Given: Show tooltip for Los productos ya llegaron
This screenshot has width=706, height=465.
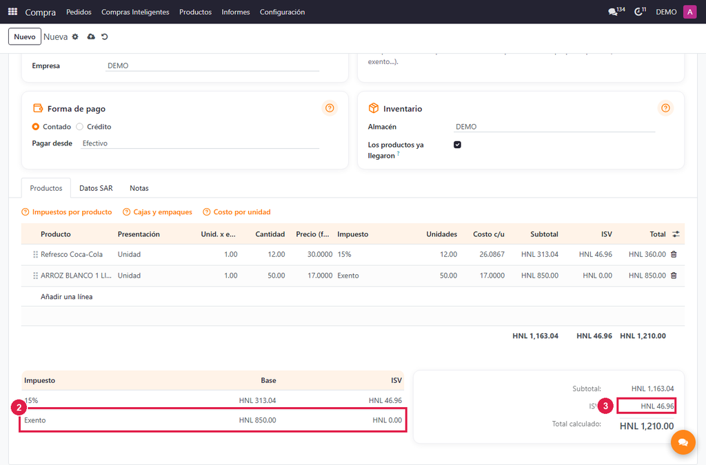Looking at the screenshot, I should coord(398,154).
